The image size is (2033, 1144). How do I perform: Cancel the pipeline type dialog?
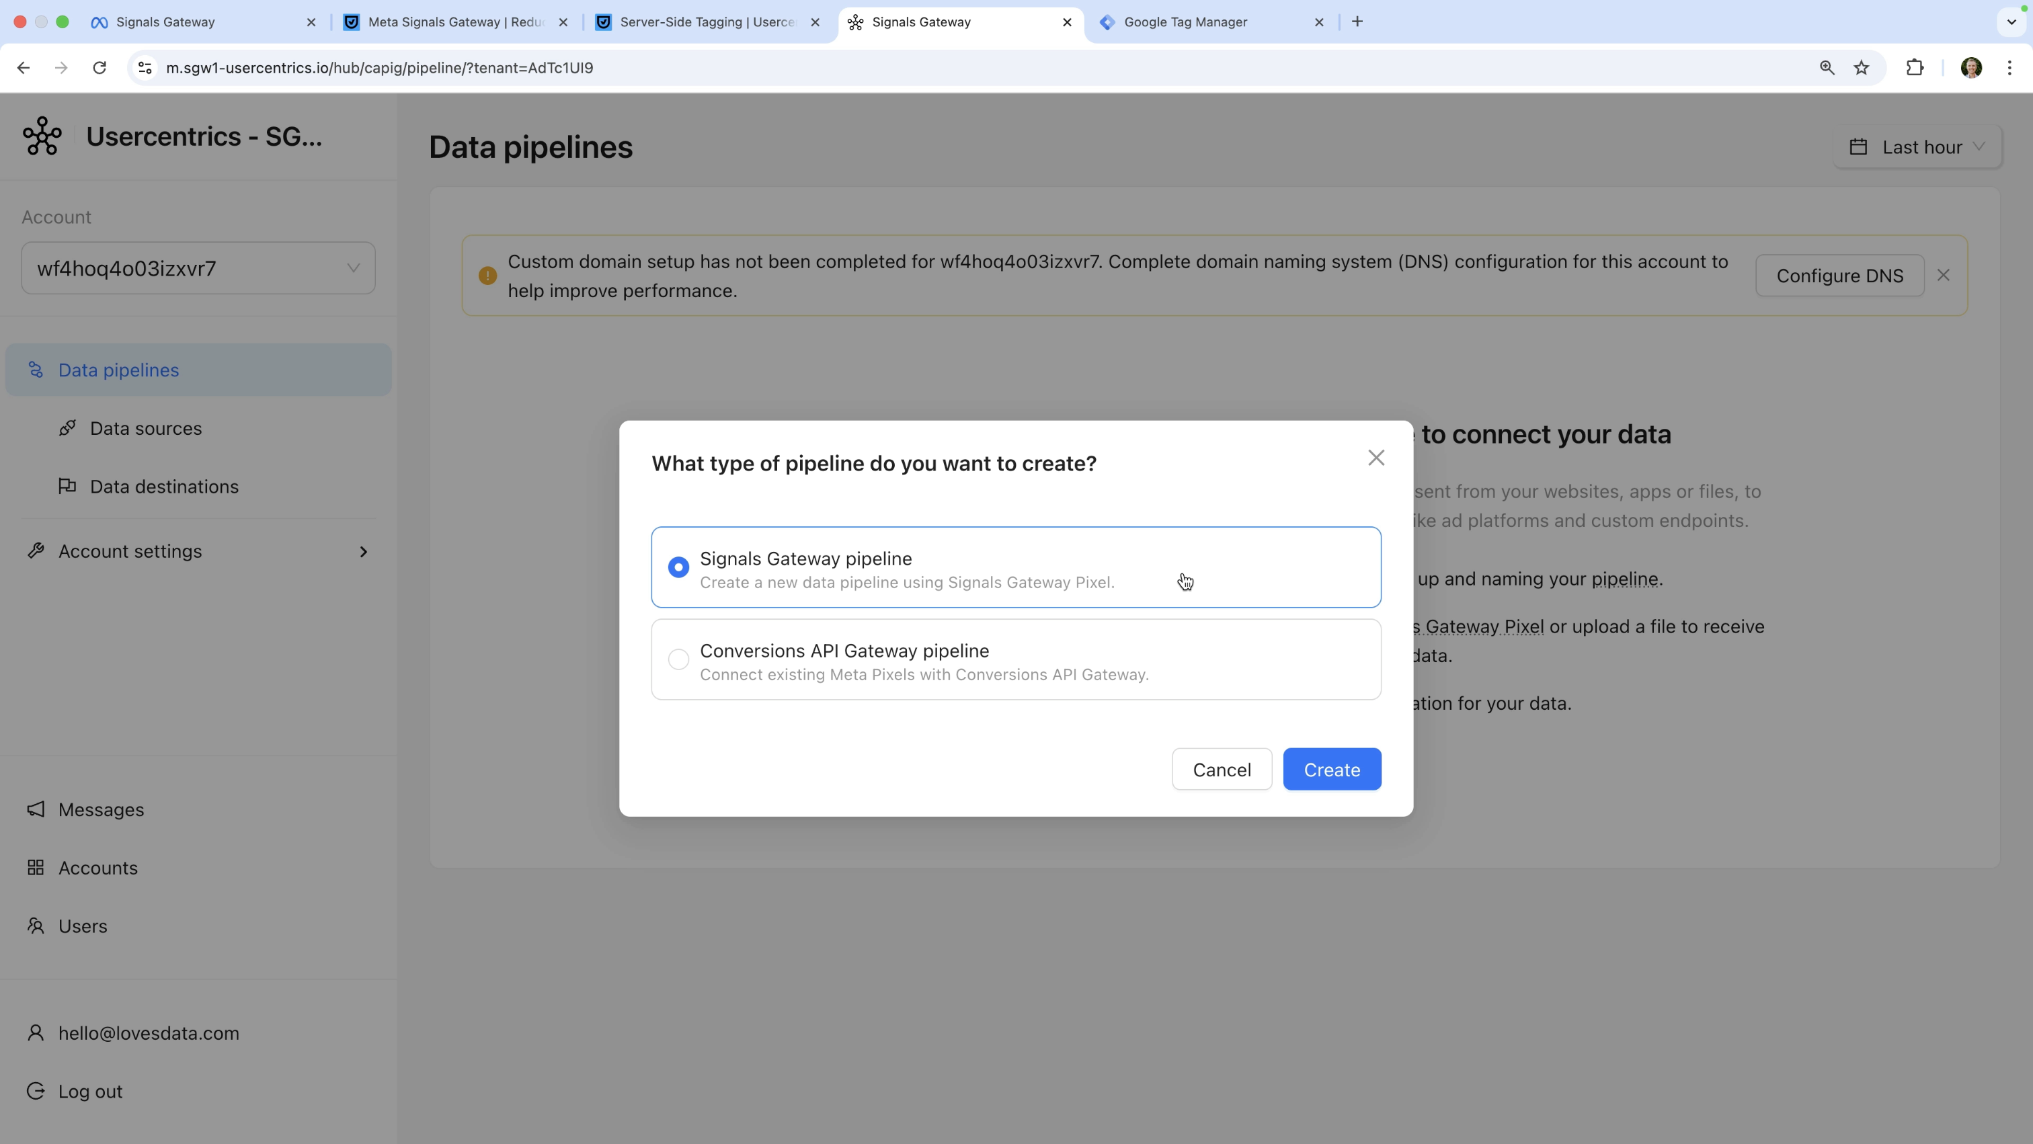point(1222,769)
